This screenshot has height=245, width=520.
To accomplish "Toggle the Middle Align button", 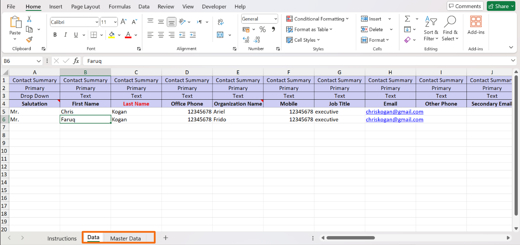I will tap(171, 22).
